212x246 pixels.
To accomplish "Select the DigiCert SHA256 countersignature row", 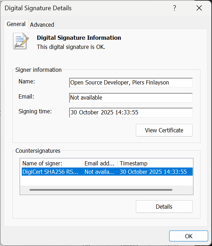I will [x=107, y=172].
